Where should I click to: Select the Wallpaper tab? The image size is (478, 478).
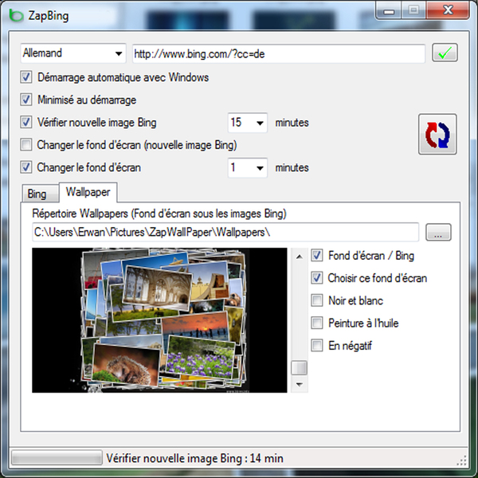coord(88,192)
